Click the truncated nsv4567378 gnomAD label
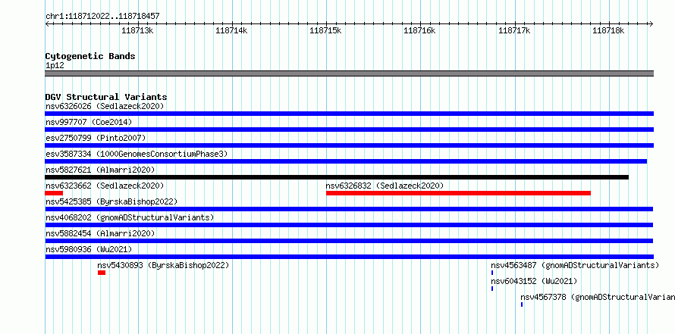 coord(598,297)
